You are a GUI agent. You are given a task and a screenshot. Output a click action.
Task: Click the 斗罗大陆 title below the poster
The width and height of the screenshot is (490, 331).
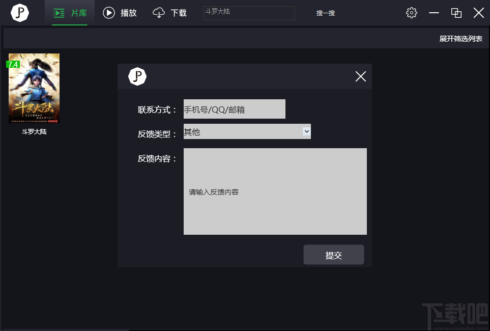pos(34,131)
